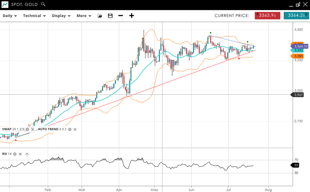Click the search magnifier next to SPOT, GOLD
This screenshot has width=310, height=192.
[x=43, y=4]
